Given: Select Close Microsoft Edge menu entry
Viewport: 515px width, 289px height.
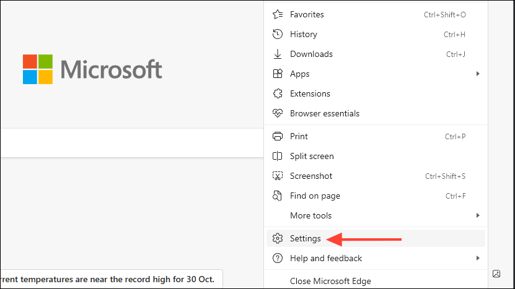Looking at the screenshot, I should (x=330, y=281).
